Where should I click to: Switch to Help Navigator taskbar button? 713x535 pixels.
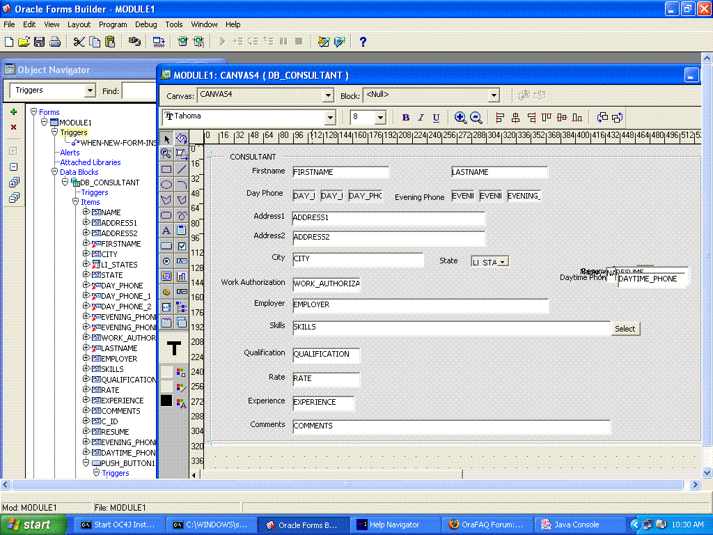(394, 525)
